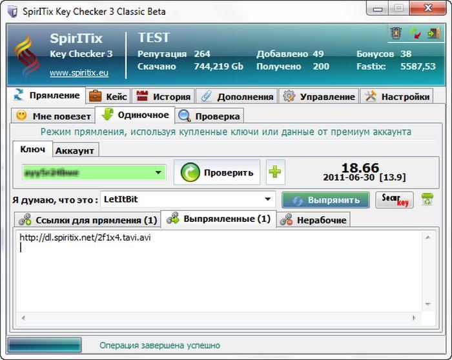Click the exit door icon in header
Image resolution: width=452 pixels, height=360 pixels.
[434, 34]
